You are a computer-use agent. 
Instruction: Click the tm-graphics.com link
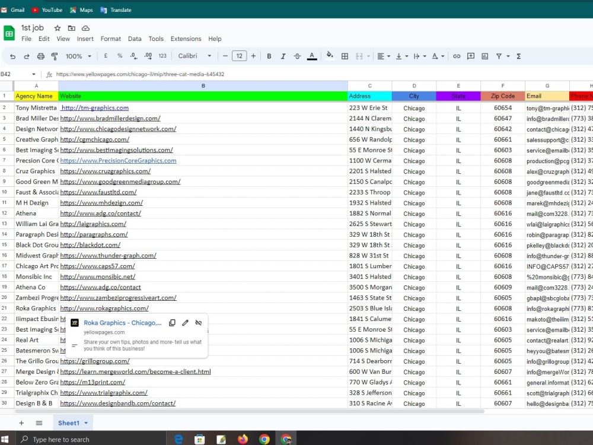(x=95, y=107)
